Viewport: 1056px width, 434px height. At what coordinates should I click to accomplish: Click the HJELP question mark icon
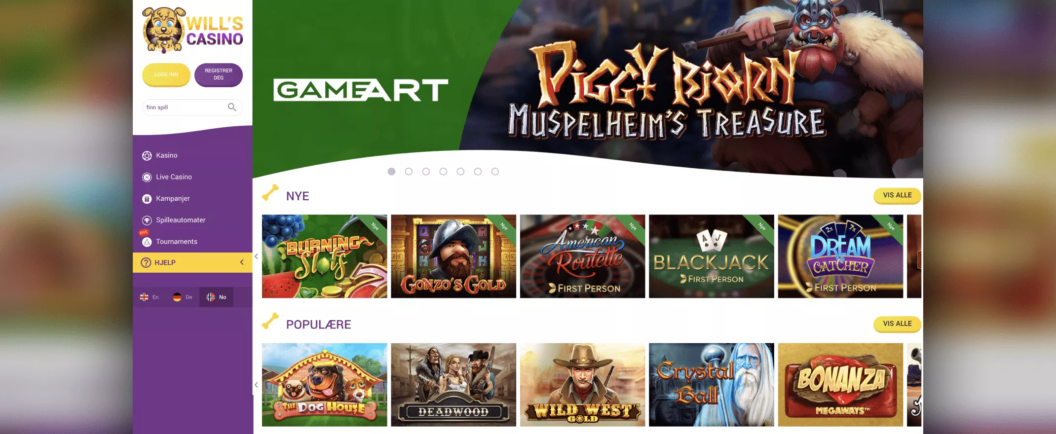[146, 262]
